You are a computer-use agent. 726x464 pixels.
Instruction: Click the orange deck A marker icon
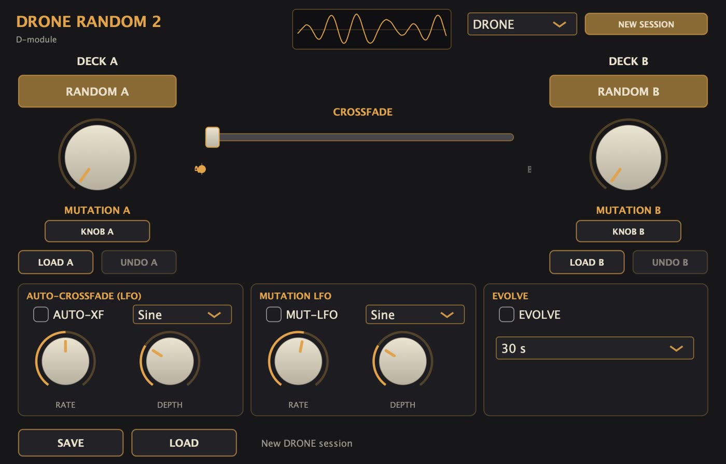tap(200, 169)
